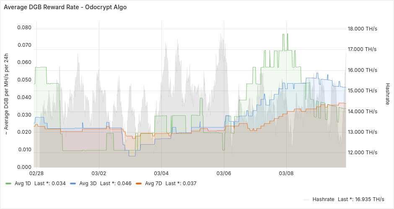Select the 03/04 x-axis date label
Image resolution: width=394 pixels, height=209 pixels.
tap(161, 173)
